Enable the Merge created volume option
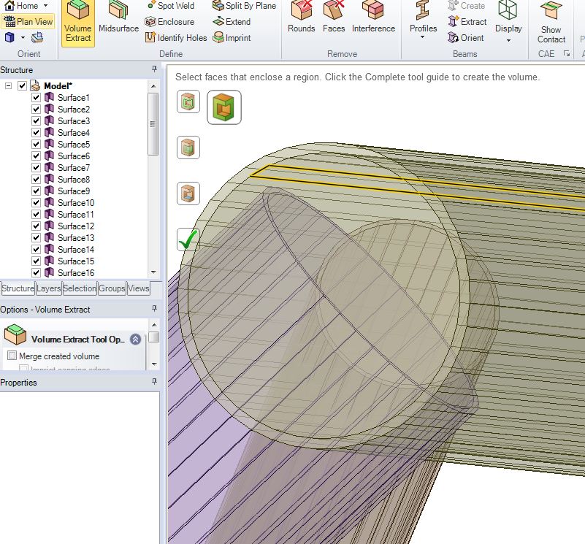585x544 pixels. point(12,356)
